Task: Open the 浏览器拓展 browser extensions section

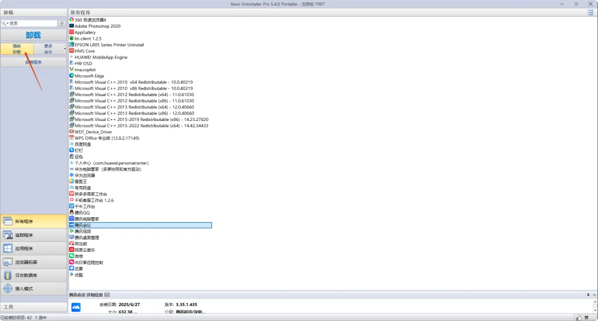Action: 34,262
